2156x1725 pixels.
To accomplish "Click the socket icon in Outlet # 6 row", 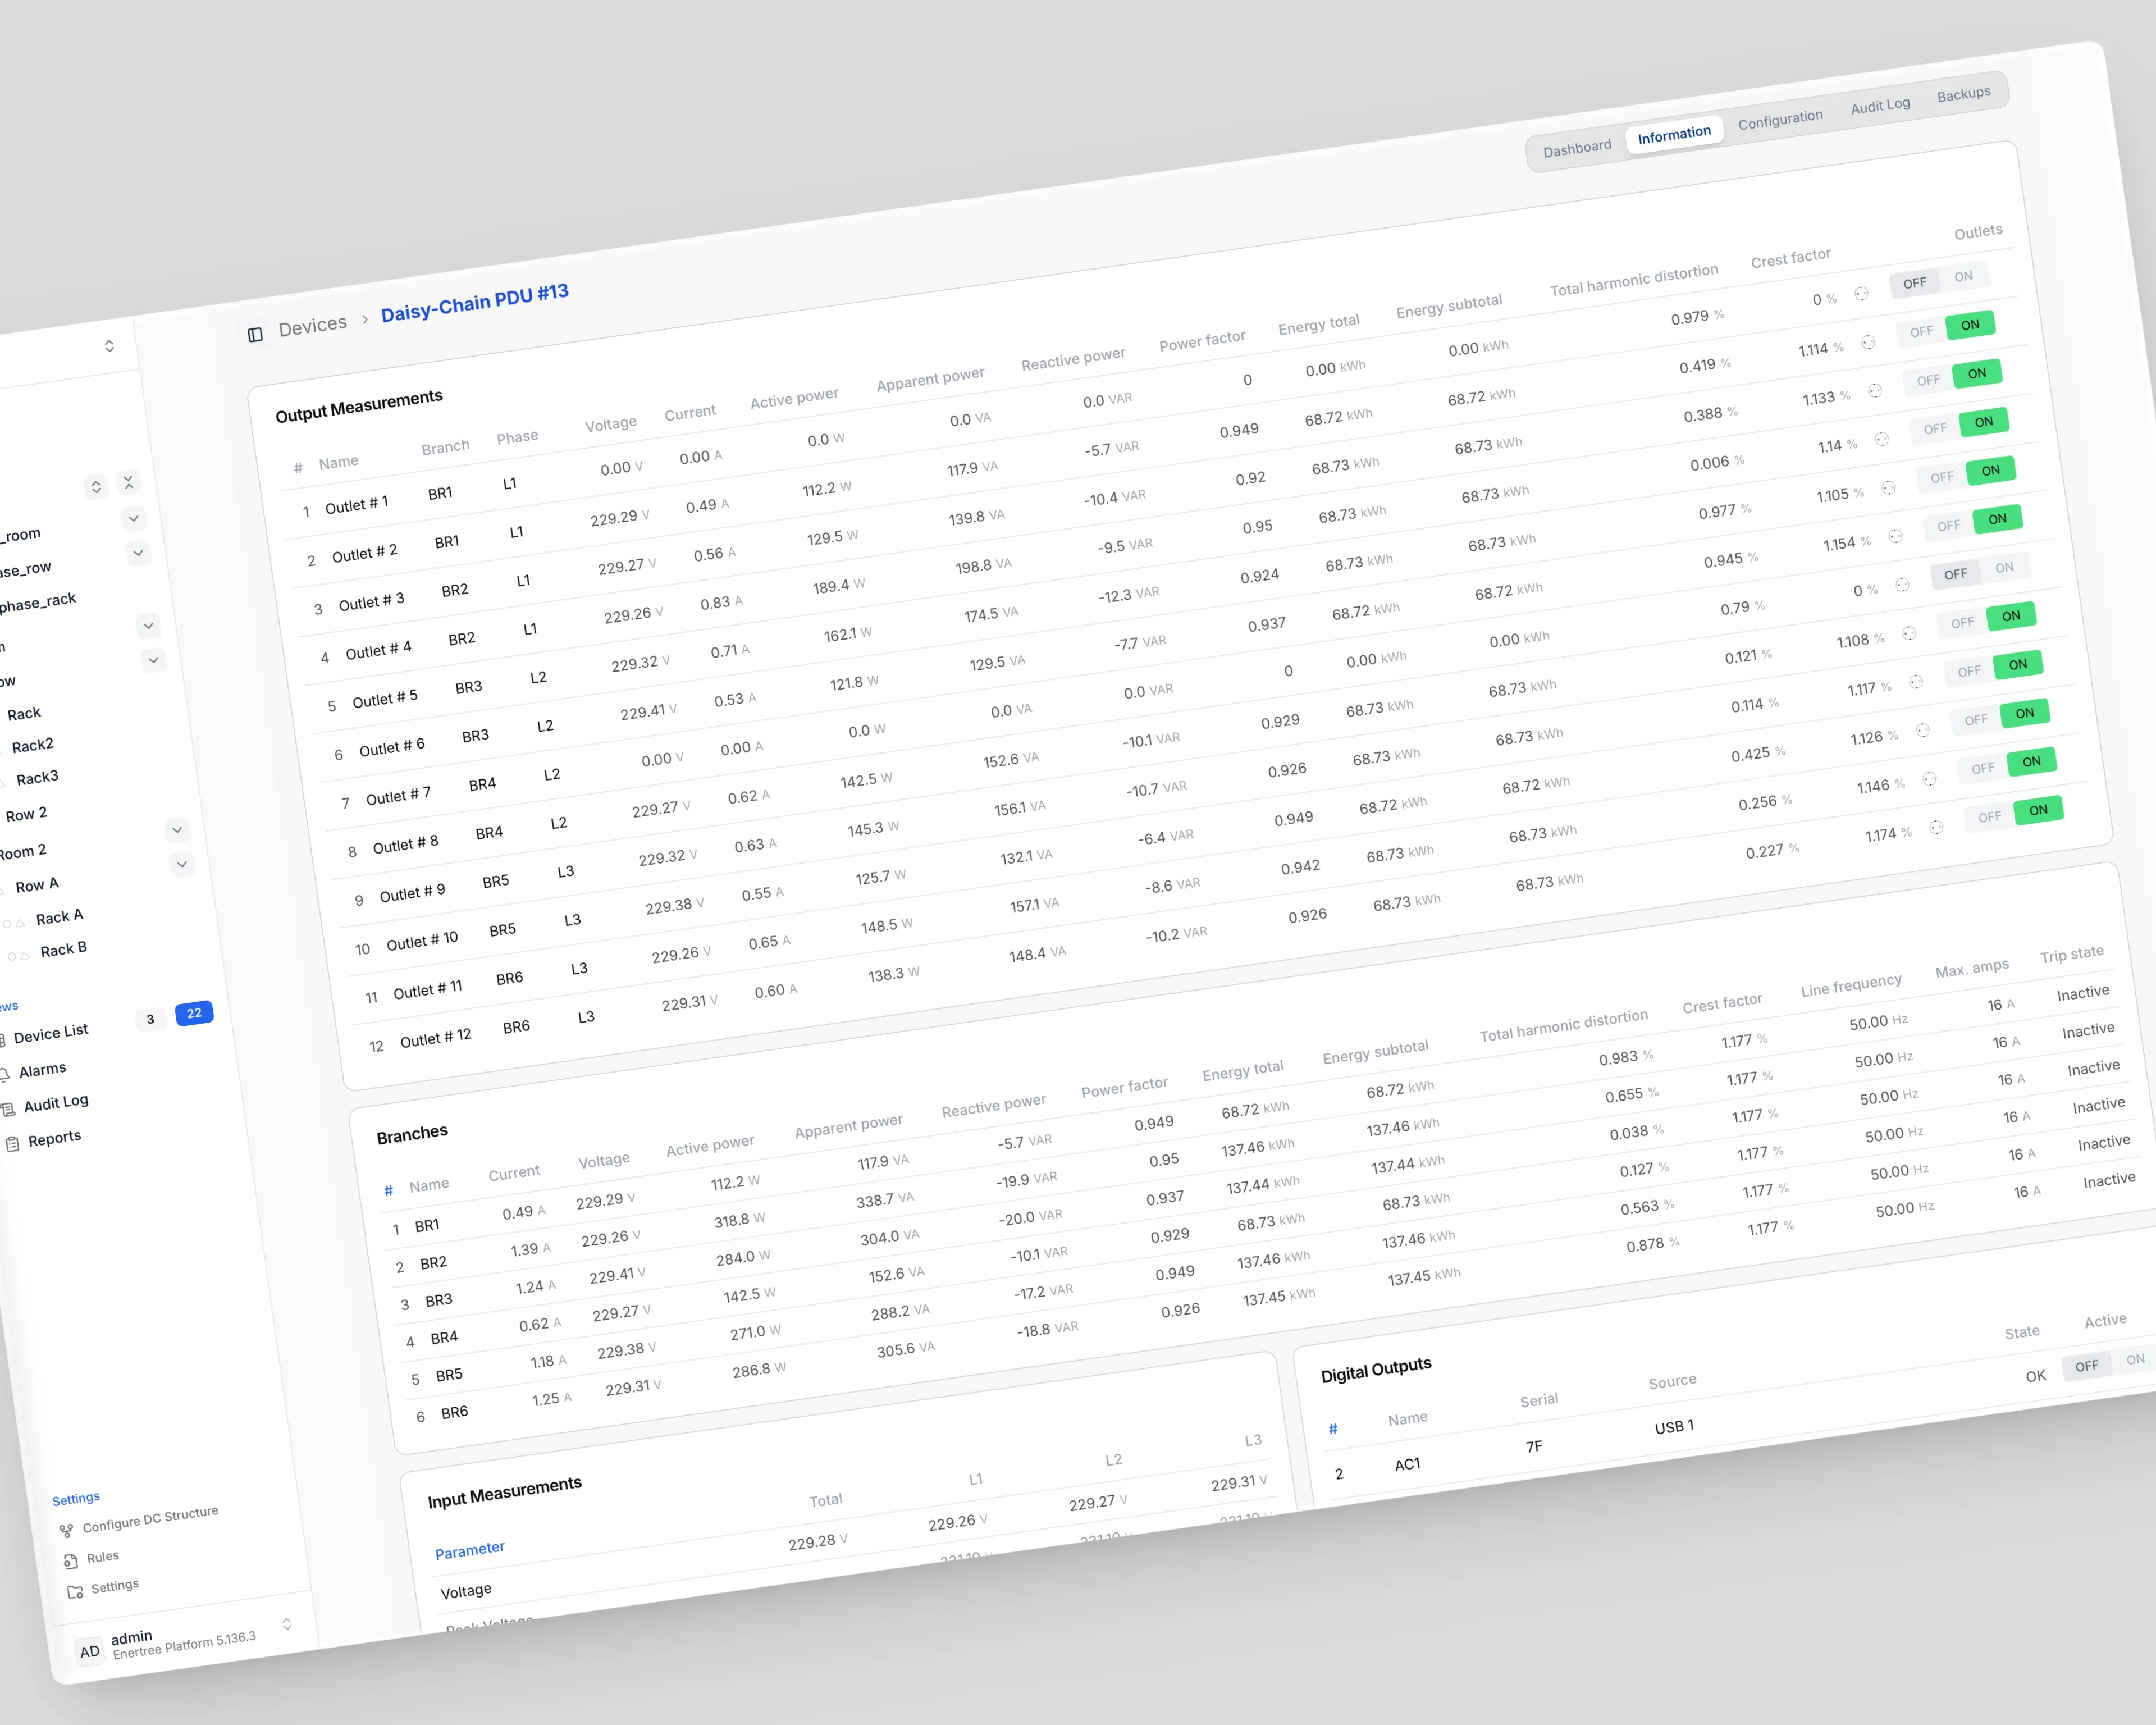I will point(1895,536).
